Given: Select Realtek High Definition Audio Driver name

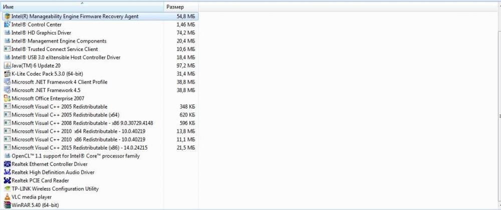Looking at the screenshot, I should [x=53, y=172].
